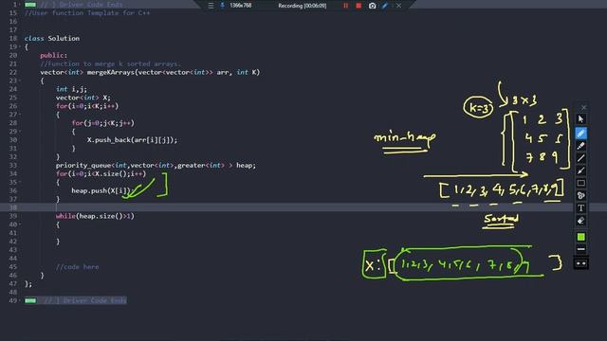Click 'public:' on line 20

53,55
